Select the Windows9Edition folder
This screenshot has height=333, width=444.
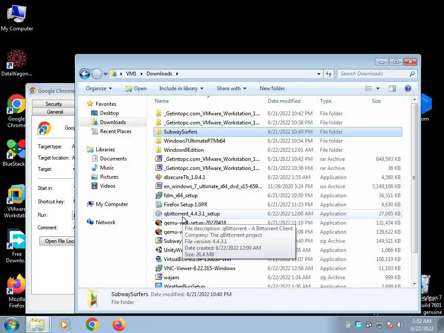183,150
